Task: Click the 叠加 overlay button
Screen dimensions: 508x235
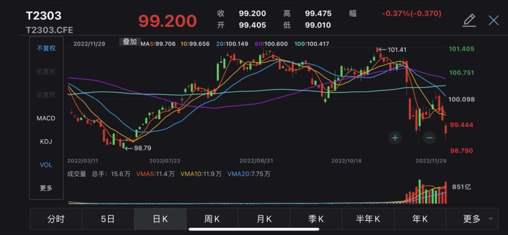Action: pos(130,42)
